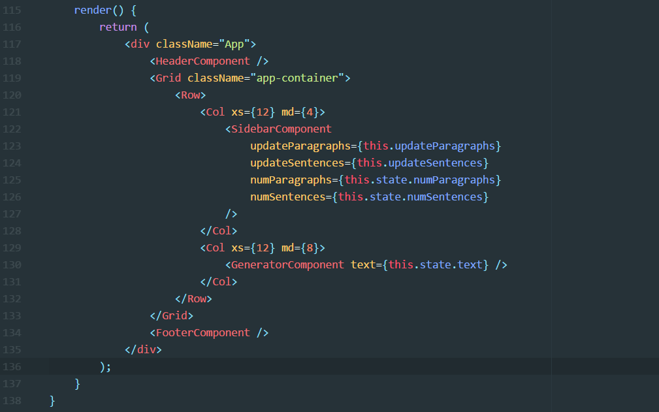Click the "App" className string value
The height and width of the screenshot is (412, 659).
coord(234,44)
